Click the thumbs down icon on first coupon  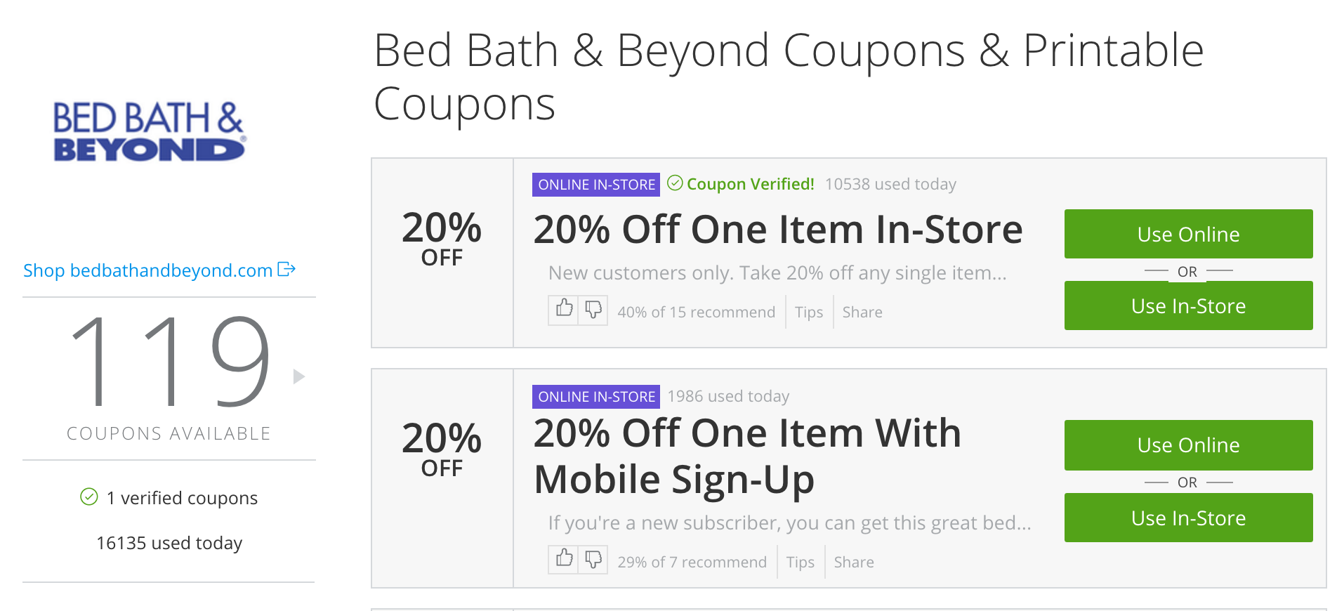pos(593,310)
